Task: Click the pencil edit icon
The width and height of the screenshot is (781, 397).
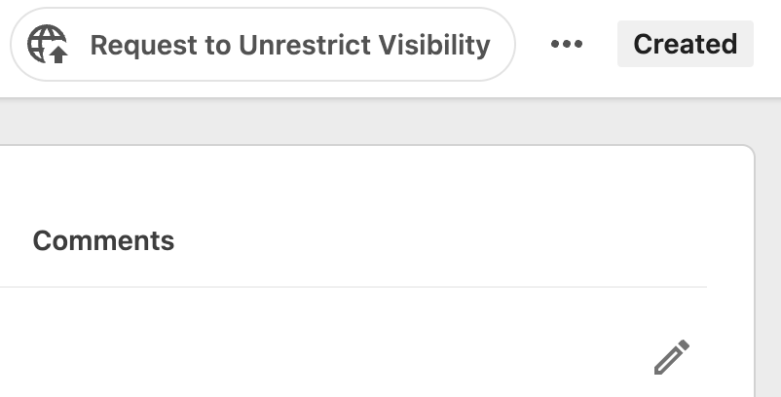Action: 671,357
